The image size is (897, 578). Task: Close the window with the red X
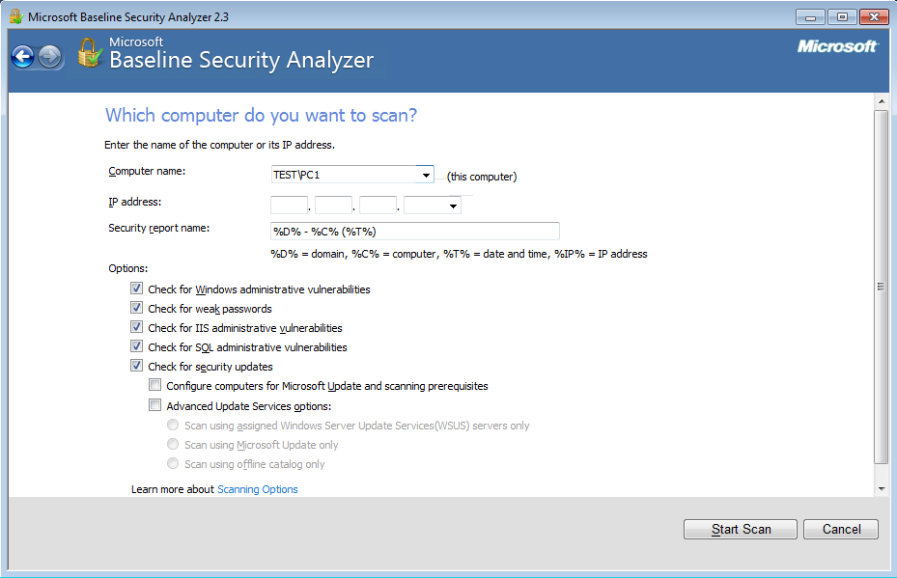(874, 17)
